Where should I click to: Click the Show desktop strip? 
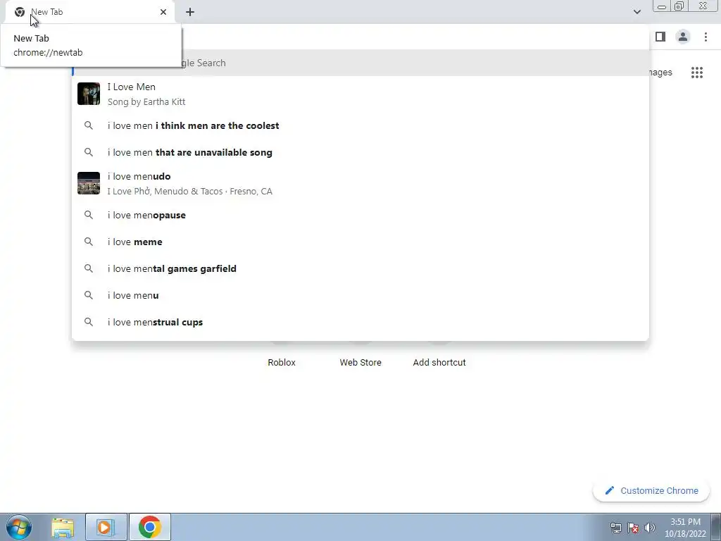[x=716, y=527]
